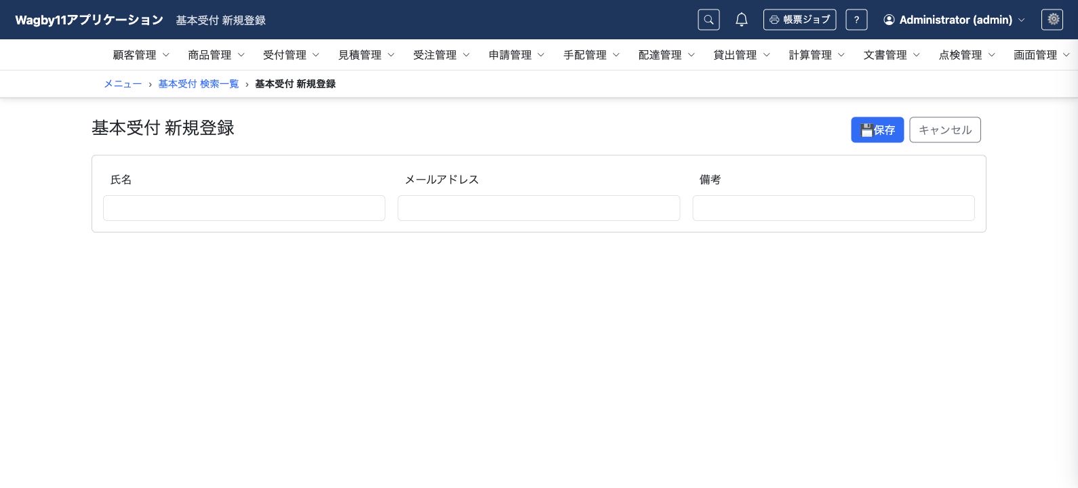Open the search icon in header

pyautogui.click(x=708, y=20)
